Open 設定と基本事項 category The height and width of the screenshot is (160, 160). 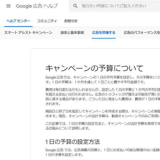(72, 33)
